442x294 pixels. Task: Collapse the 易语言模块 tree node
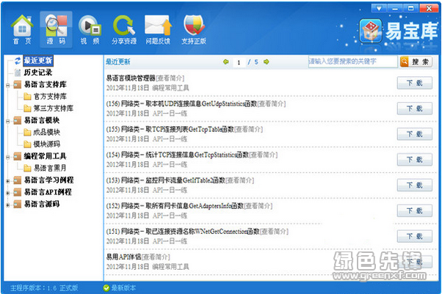coord(8,121)
